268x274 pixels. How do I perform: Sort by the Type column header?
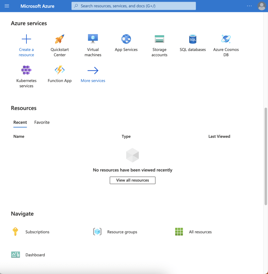tap(126, 136)
